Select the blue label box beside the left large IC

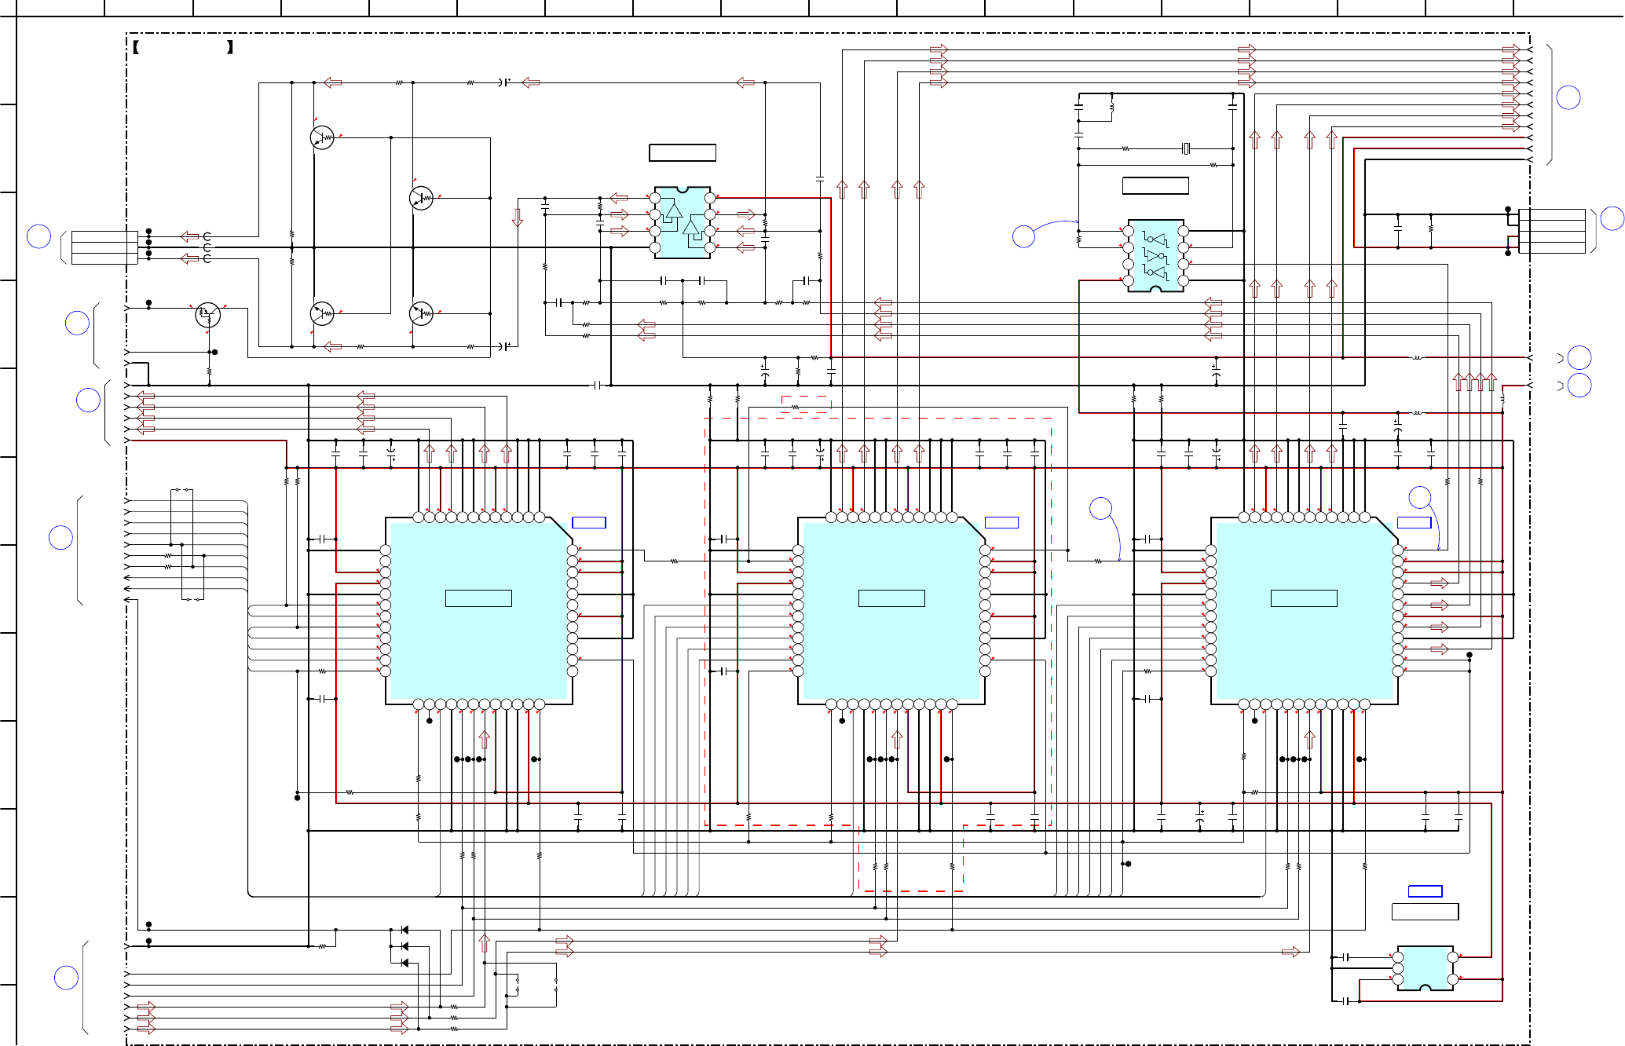(589, 522)
